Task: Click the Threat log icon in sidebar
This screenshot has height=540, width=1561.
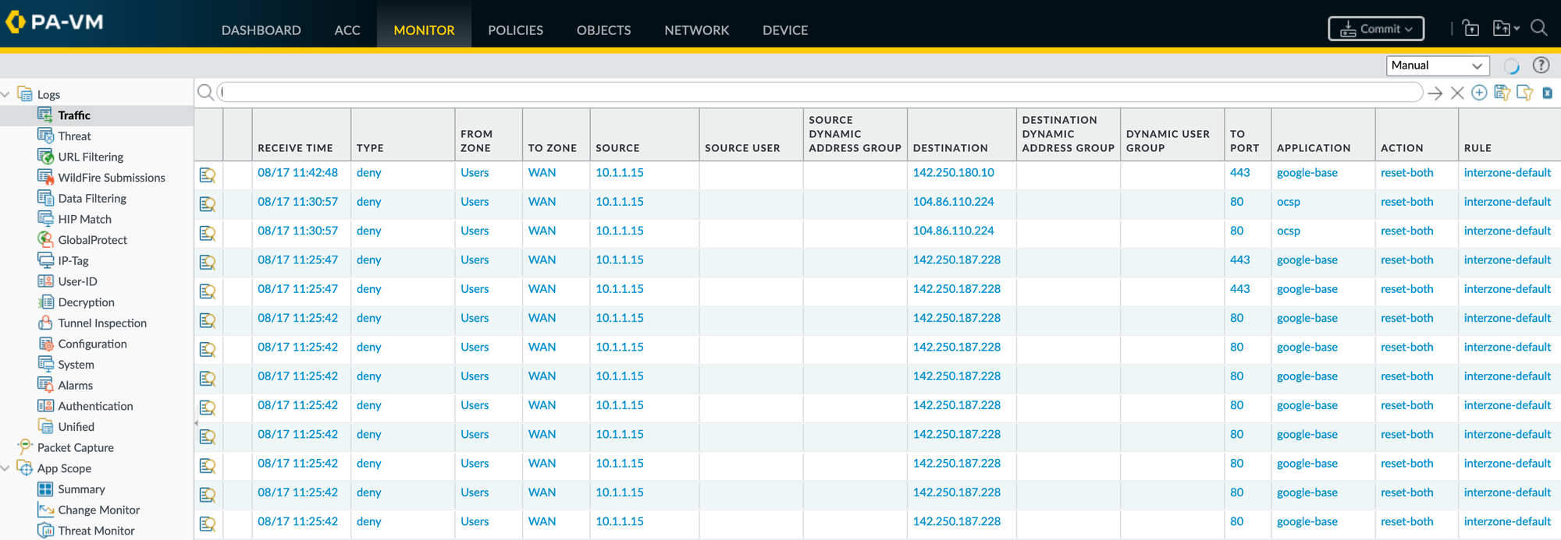Action: tap(45, 136)
